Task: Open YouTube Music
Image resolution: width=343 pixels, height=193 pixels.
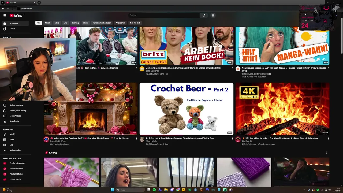Action: (x=15, y=174)
